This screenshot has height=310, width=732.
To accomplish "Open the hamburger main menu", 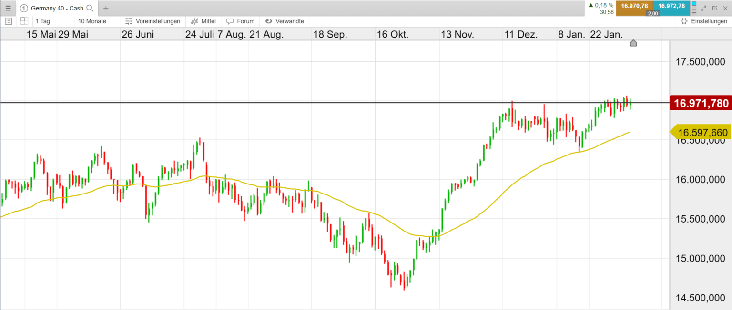I will pos(8,8).
